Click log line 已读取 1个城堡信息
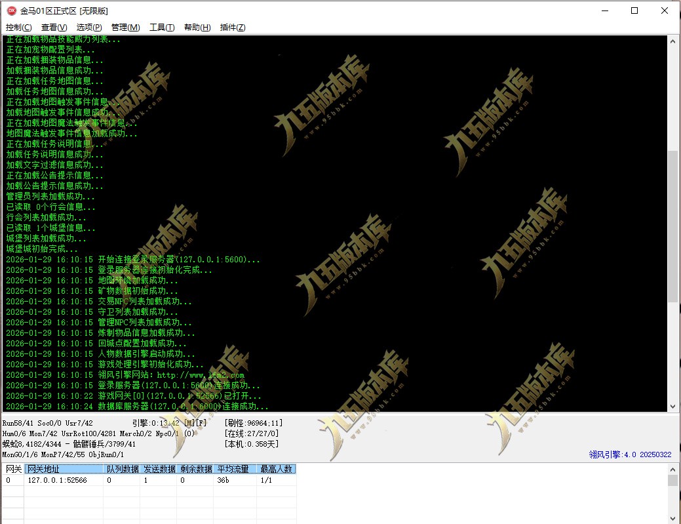The width and height of the screenshot is (681, 524). 50,228
